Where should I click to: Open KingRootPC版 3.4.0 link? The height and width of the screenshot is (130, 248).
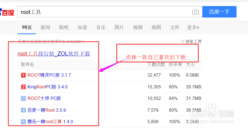point(47,87)
